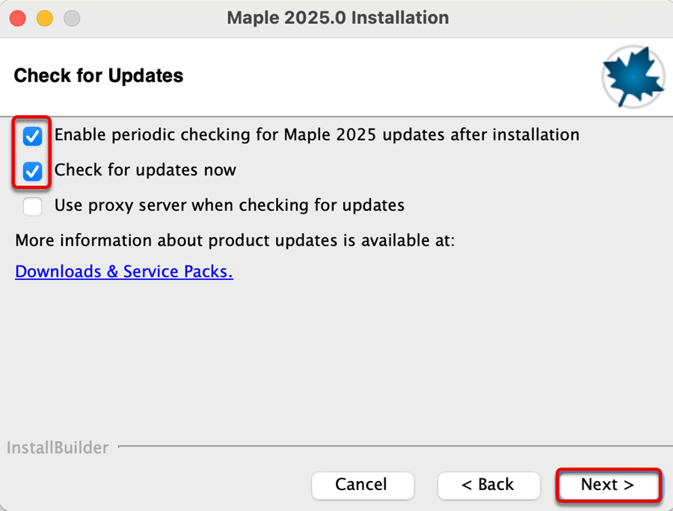The image size is (673, 511).
Task: Click the Check for updates now label
Action: 145,170
